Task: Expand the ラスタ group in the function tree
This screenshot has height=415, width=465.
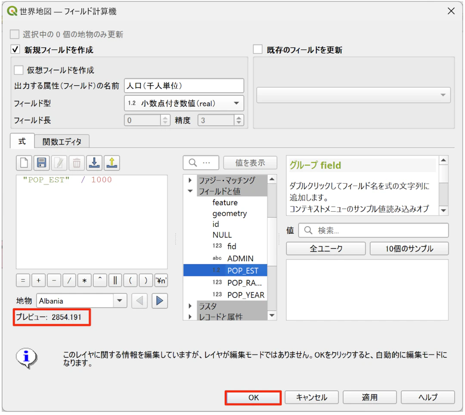Action: (x=190, y=306)
